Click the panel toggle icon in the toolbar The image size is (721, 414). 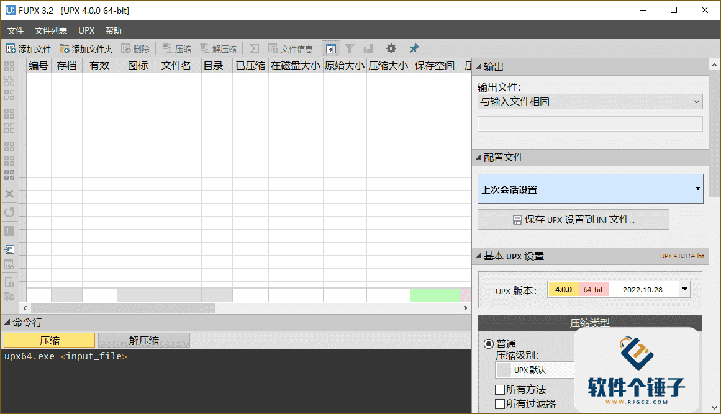330,48
